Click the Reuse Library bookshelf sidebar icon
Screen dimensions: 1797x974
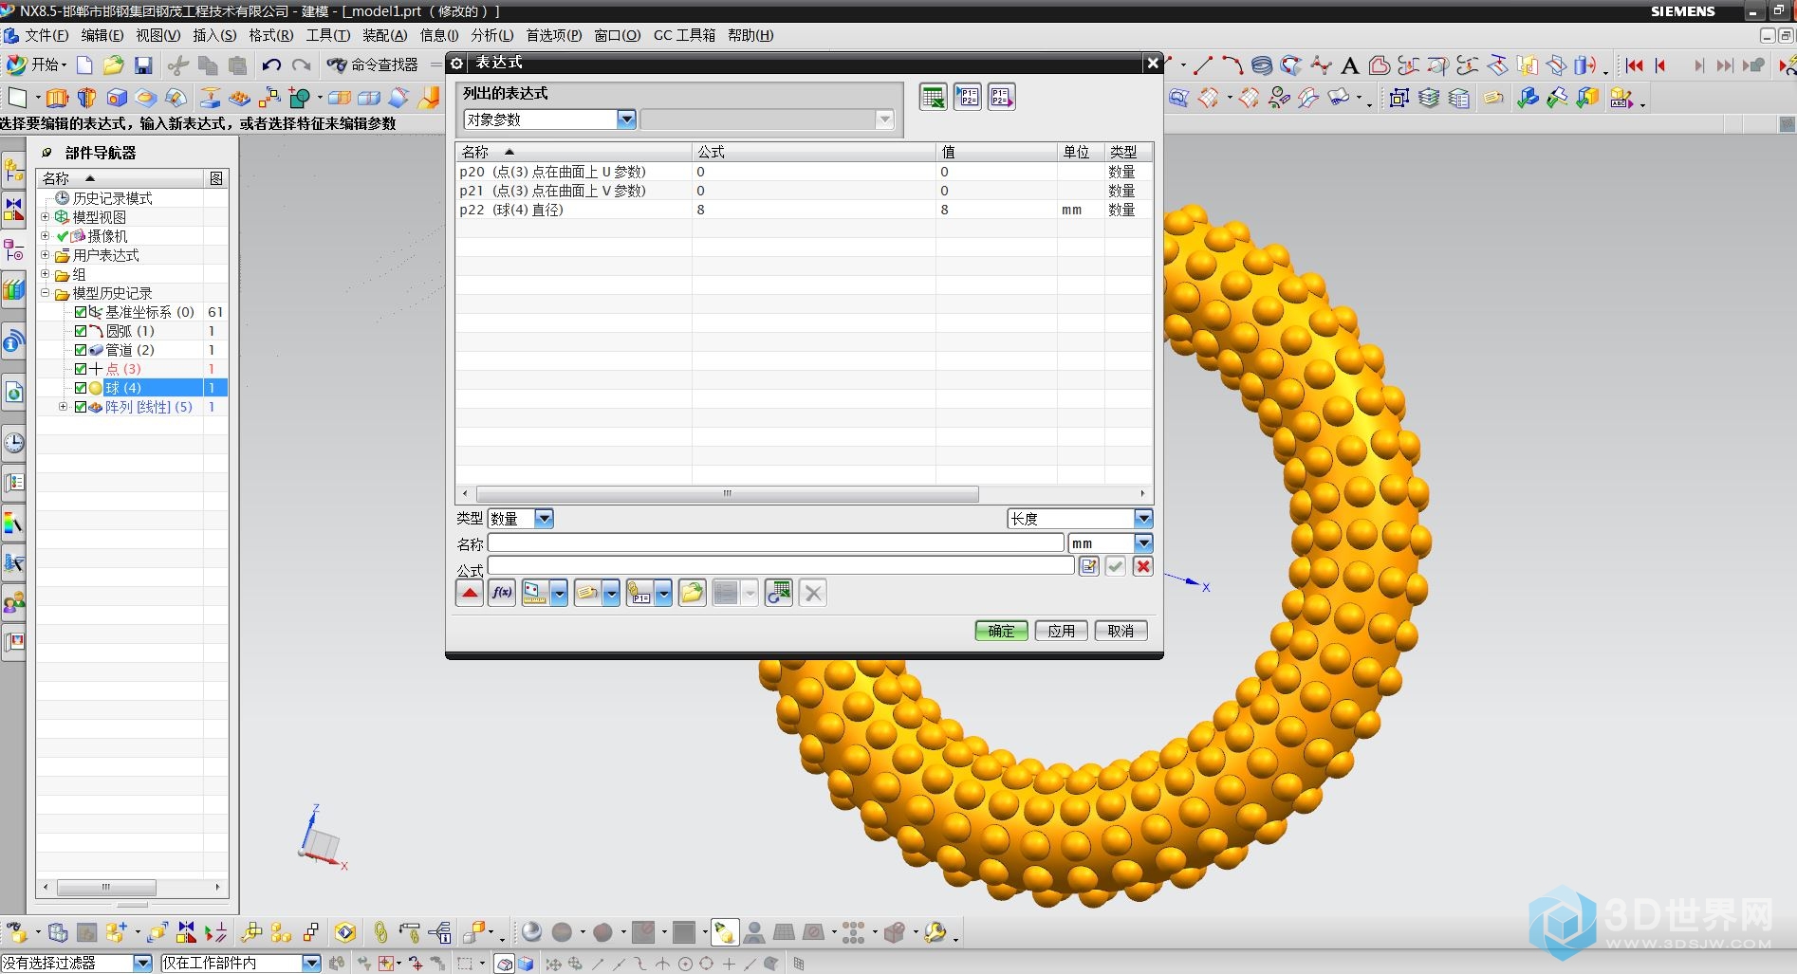14,289
